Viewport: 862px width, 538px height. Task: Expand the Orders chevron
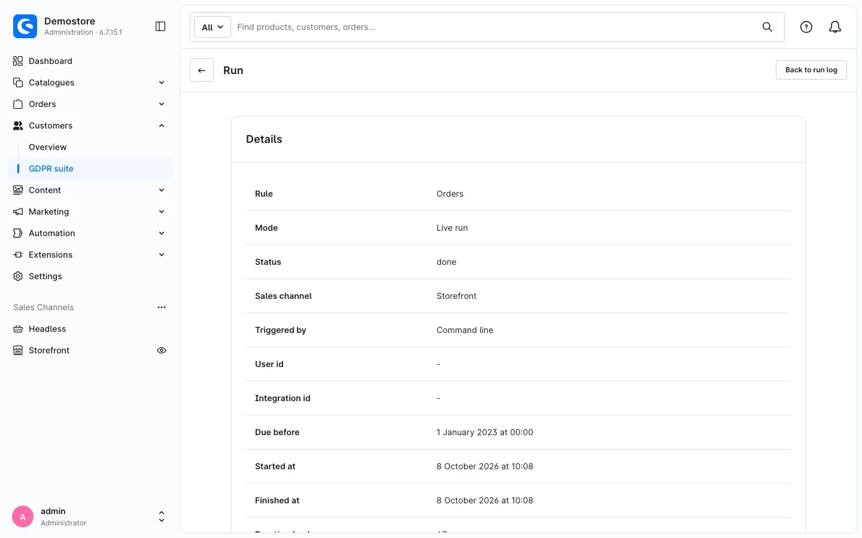162,104
